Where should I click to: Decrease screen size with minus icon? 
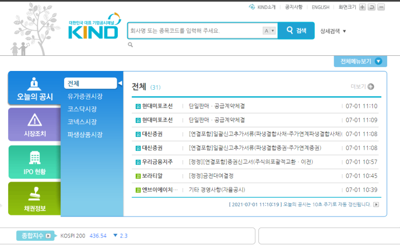(381, 7)
